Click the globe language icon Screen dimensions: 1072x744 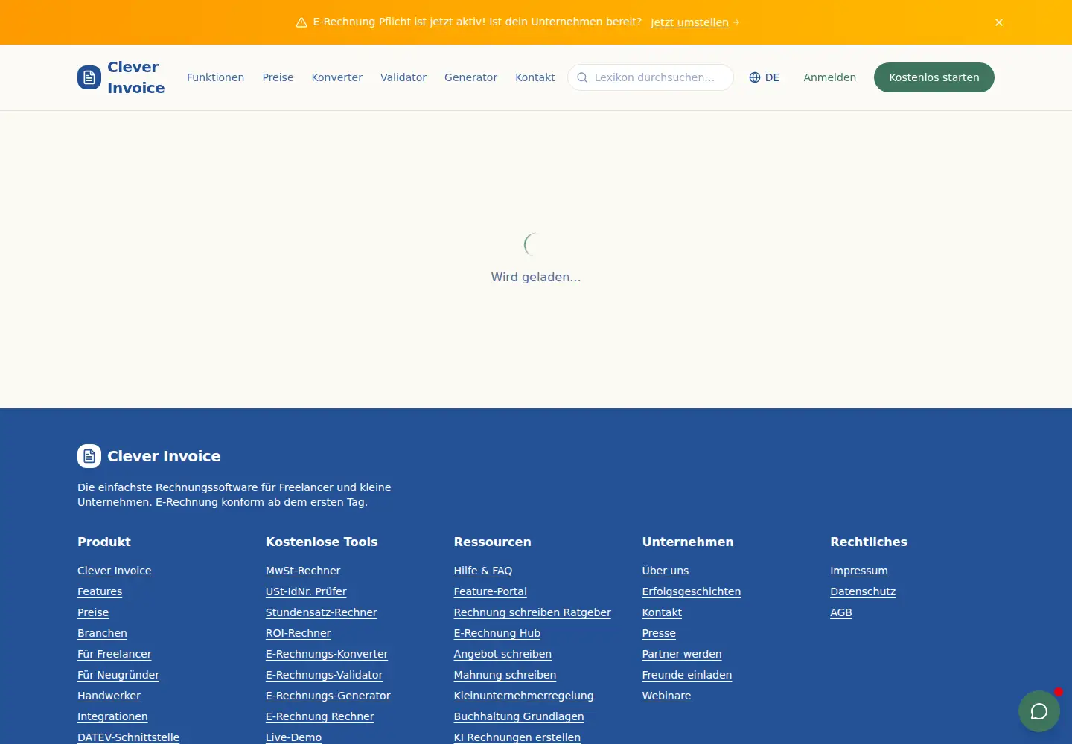[755, 77]
